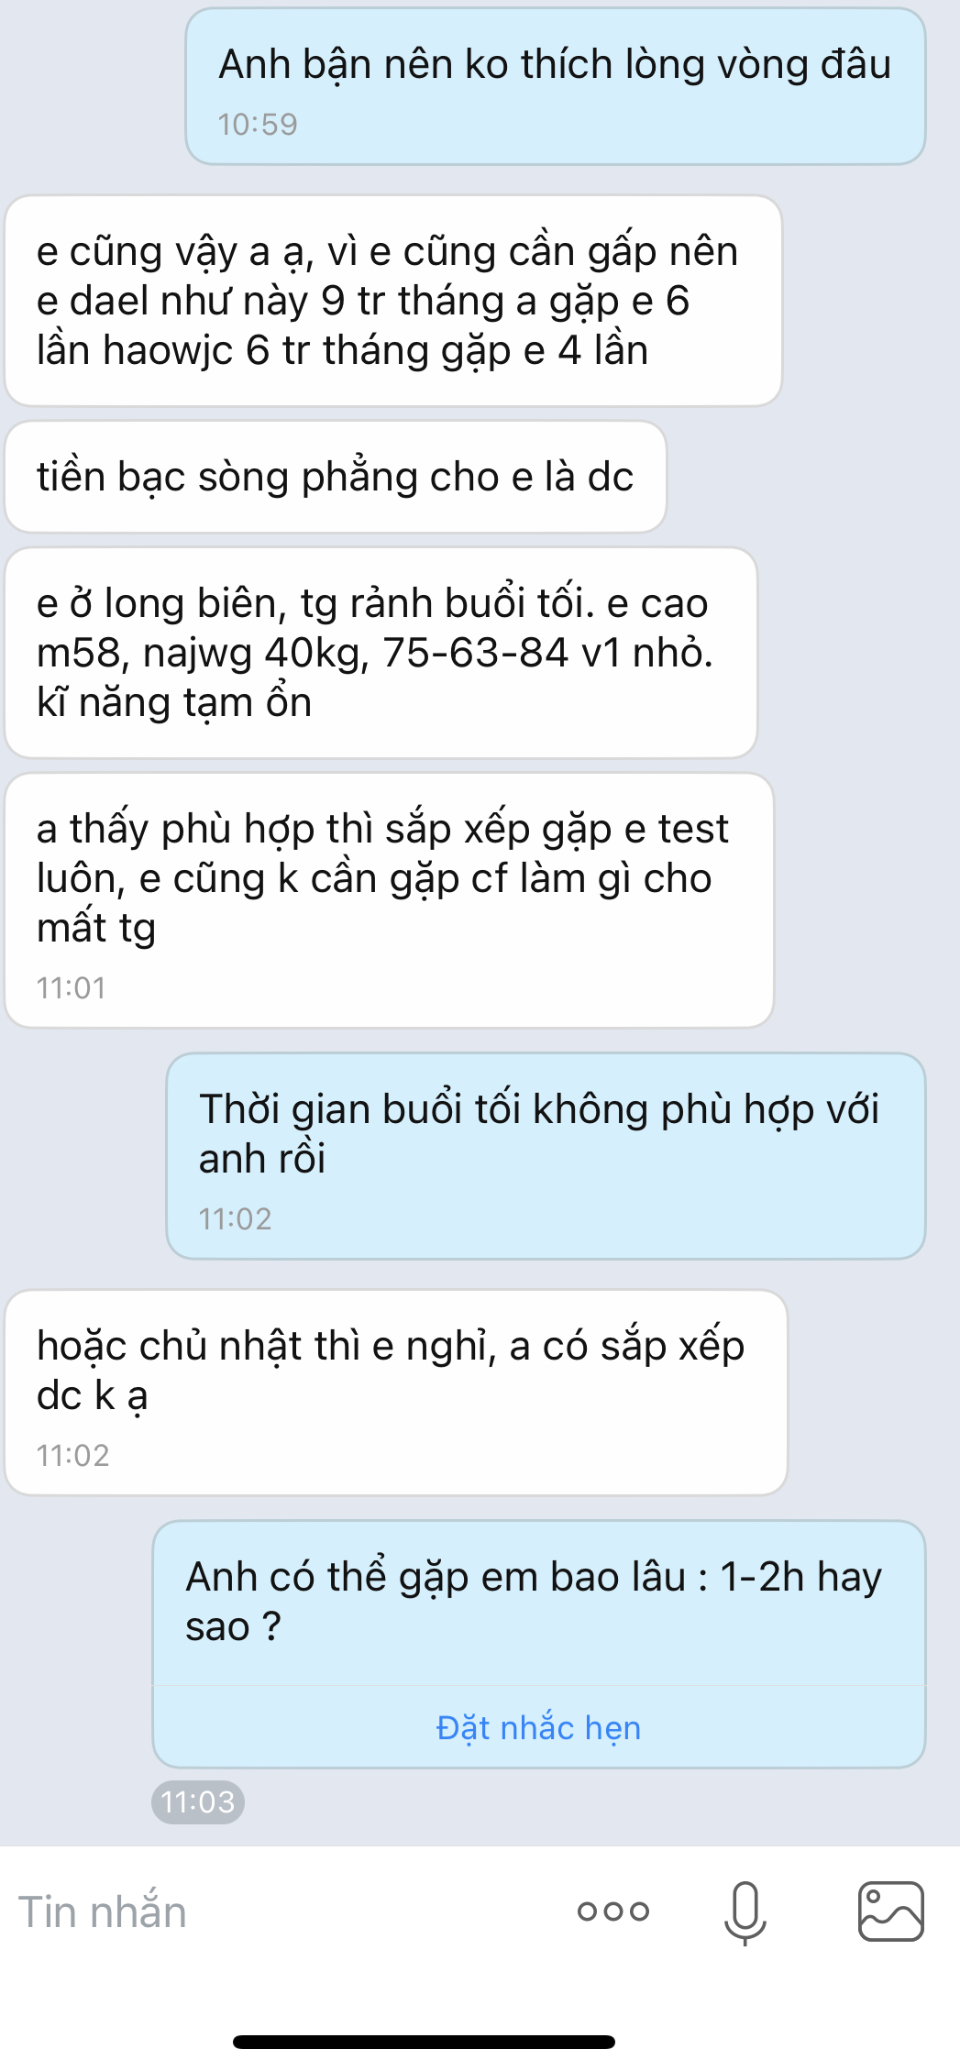
Task: Select the "Thời gian buổi tối" blue bubble
Action: [x=546, y=1156]
